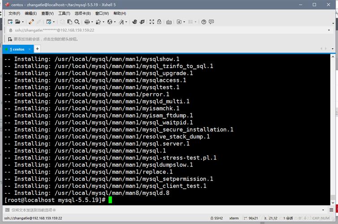Add a new tab with plus button
338x224 pixels.
pos(38,49)
